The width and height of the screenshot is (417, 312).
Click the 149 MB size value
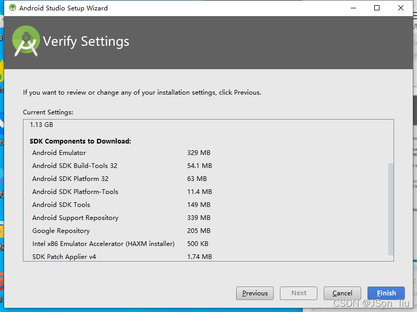[x=199, y=204]
